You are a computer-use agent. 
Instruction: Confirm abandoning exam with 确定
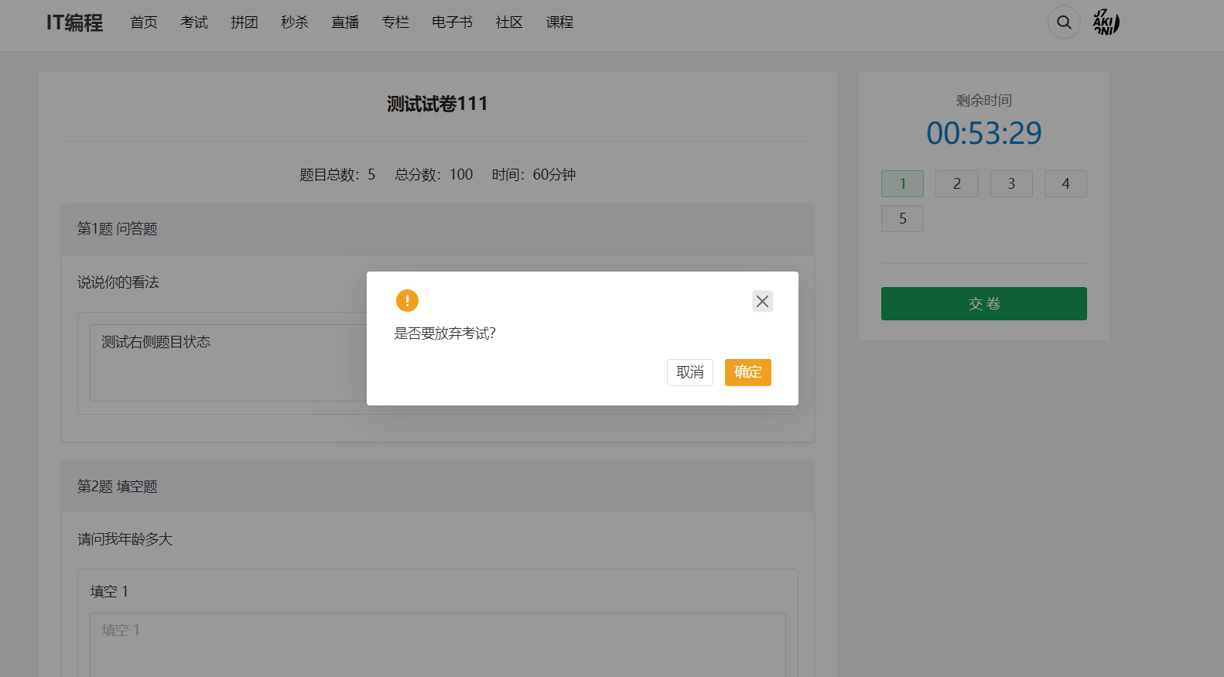point(748,372)
